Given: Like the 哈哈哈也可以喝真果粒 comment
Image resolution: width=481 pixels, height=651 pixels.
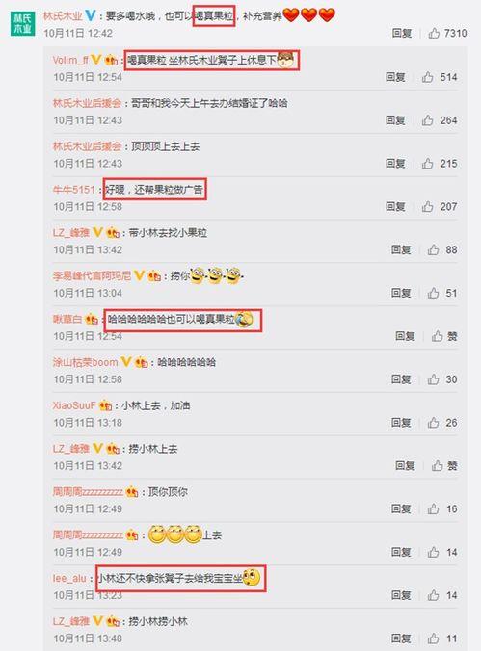Looking at the screenshot, I should click(437, 336).
